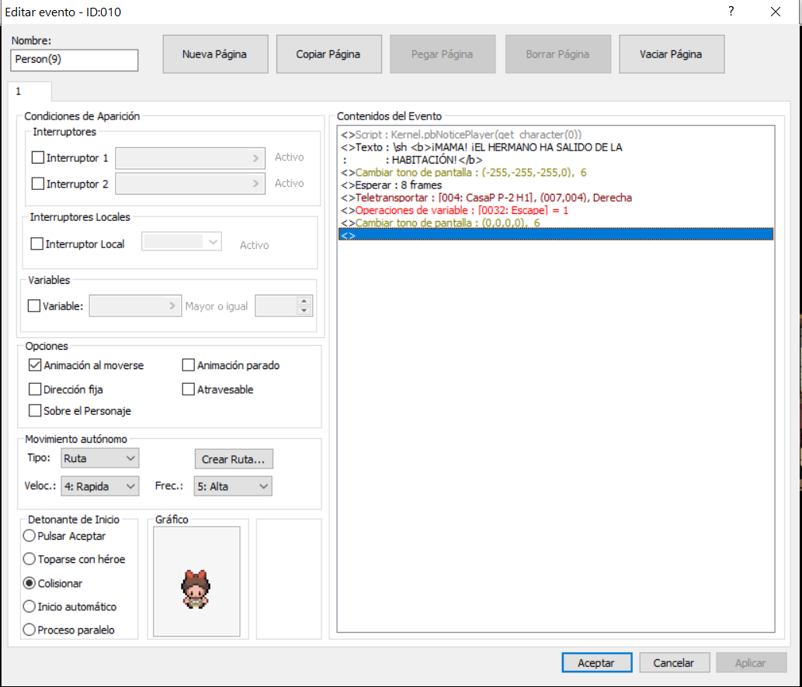The image size is (802, 687).
Task: Expand the Veloc. speed dropdown
Action: click(x=99, y=486)
